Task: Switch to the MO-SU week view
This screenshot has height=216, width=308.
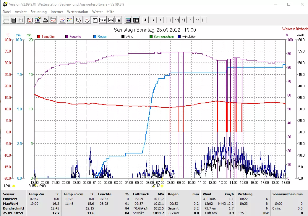Action: click(x=103, y=20)
